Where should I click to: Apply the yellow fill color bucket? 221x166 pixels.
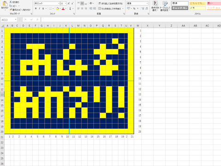click(58, 8)
